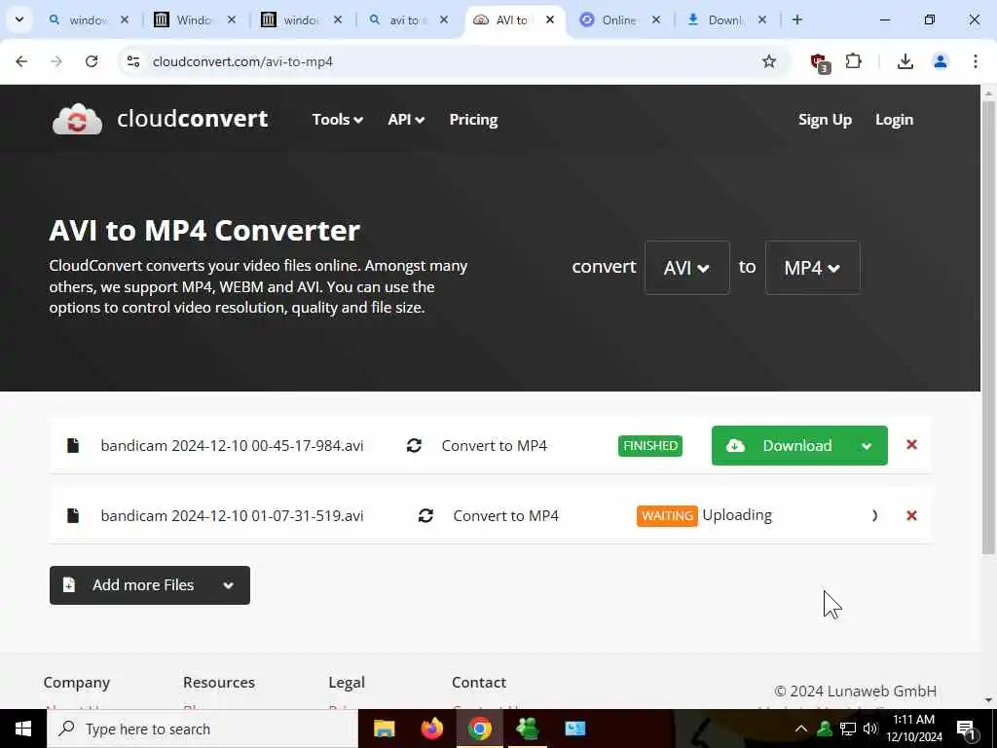This screenshot has height=748, width=997.
Task: Expand the API menu
Action: click(406, 120)
